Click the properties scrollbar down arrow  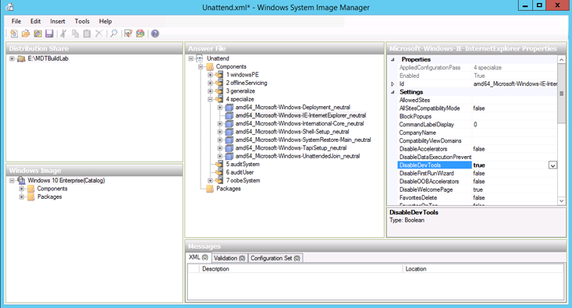point(561,200)
